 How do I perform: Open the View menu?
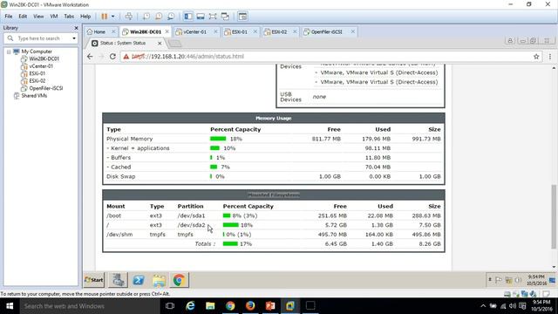[x=38, y=17]
